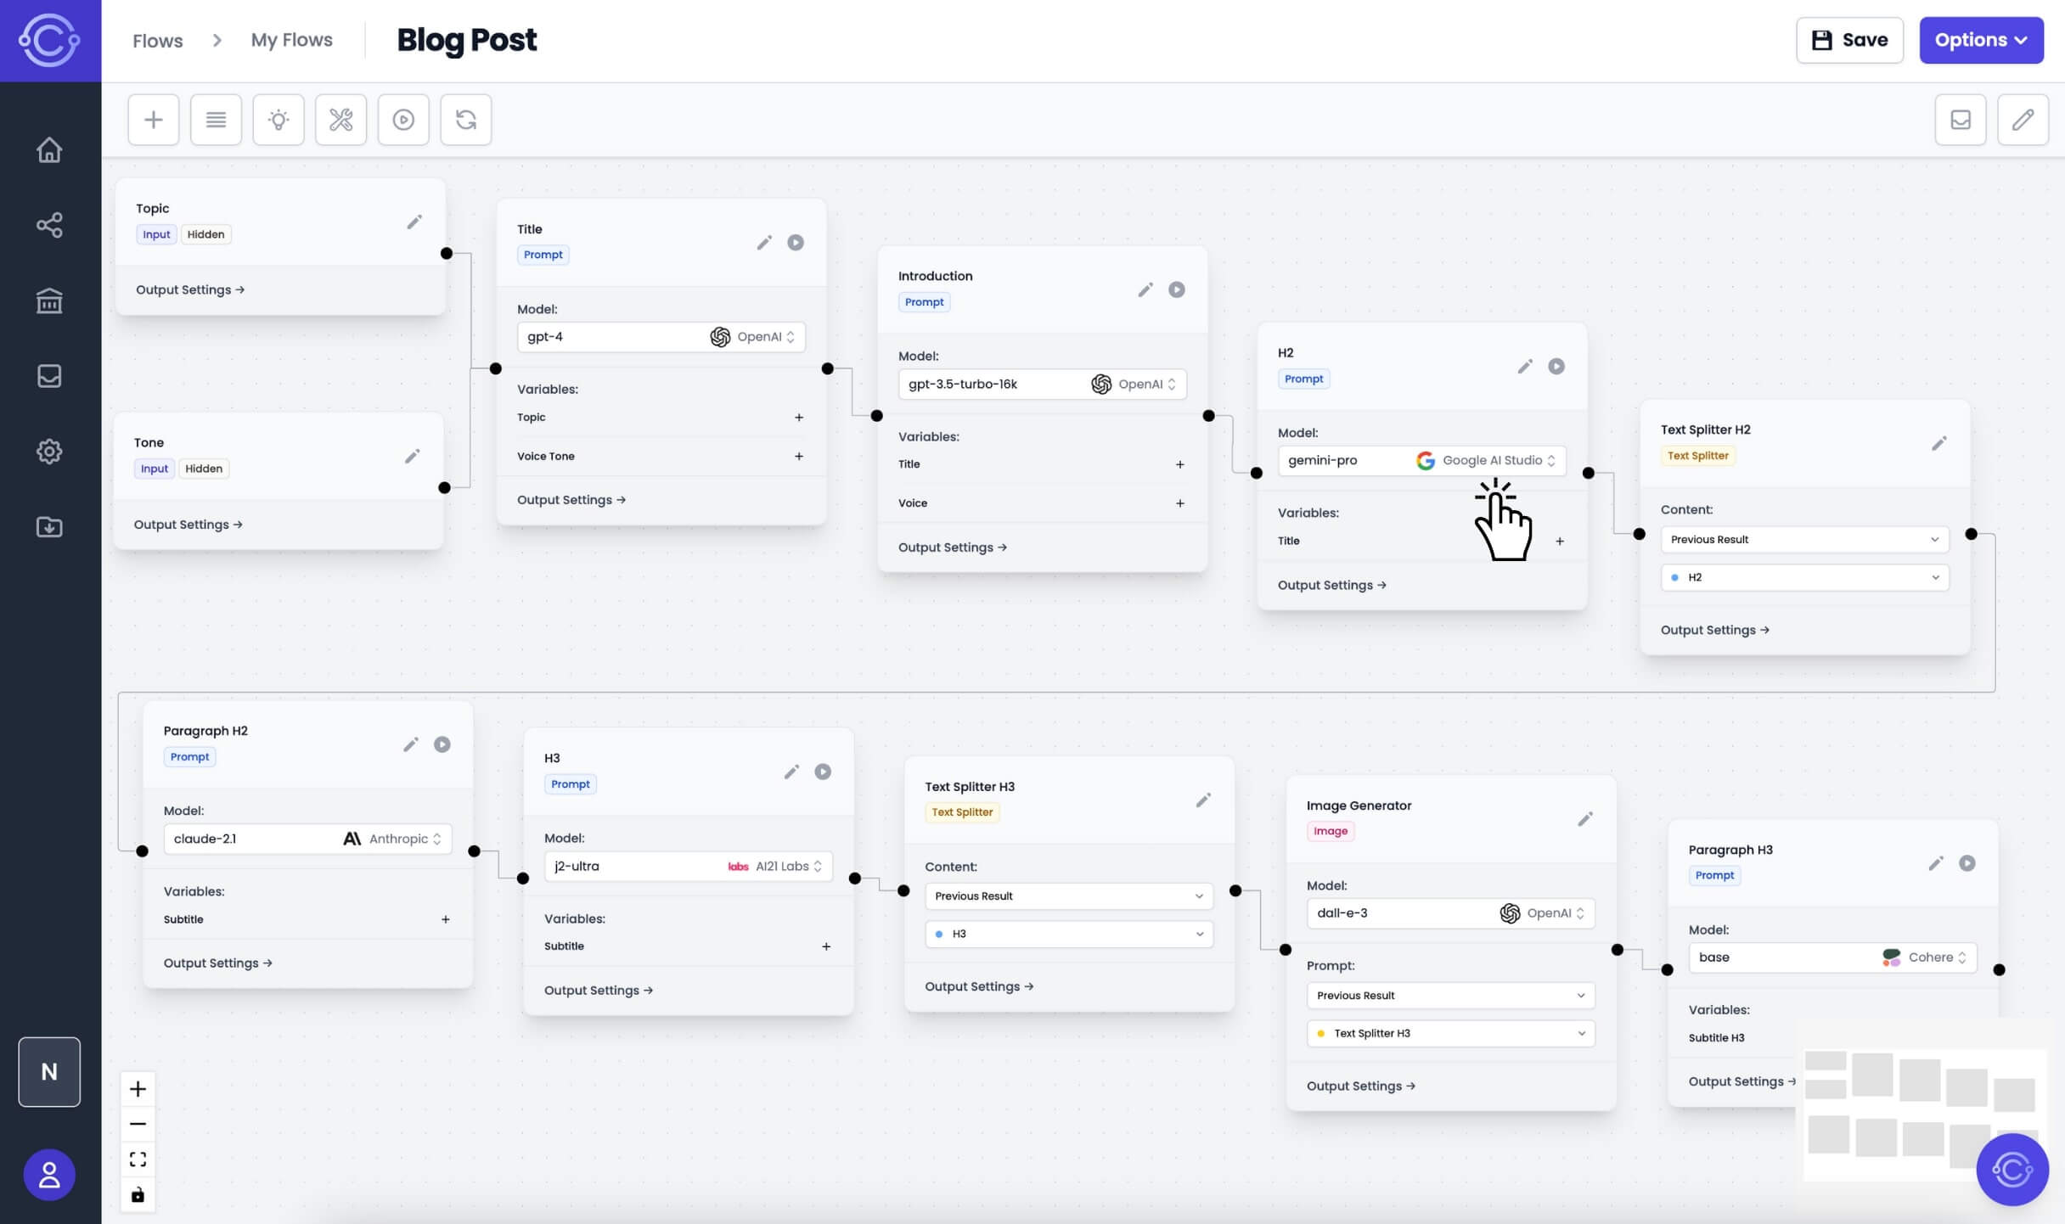Run the flow using the play circle icon
Image resolution: width=2065 pixels, height=1224 pixels.
click(402, 119)
